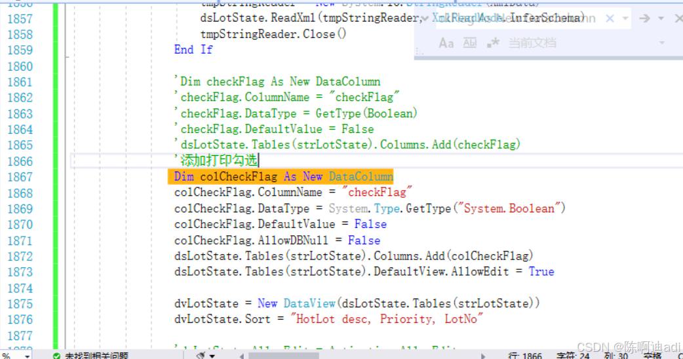Viewport: 683px width, 359px height.
Task: Toggle regular expression (.*) search option
Action: 493,43
